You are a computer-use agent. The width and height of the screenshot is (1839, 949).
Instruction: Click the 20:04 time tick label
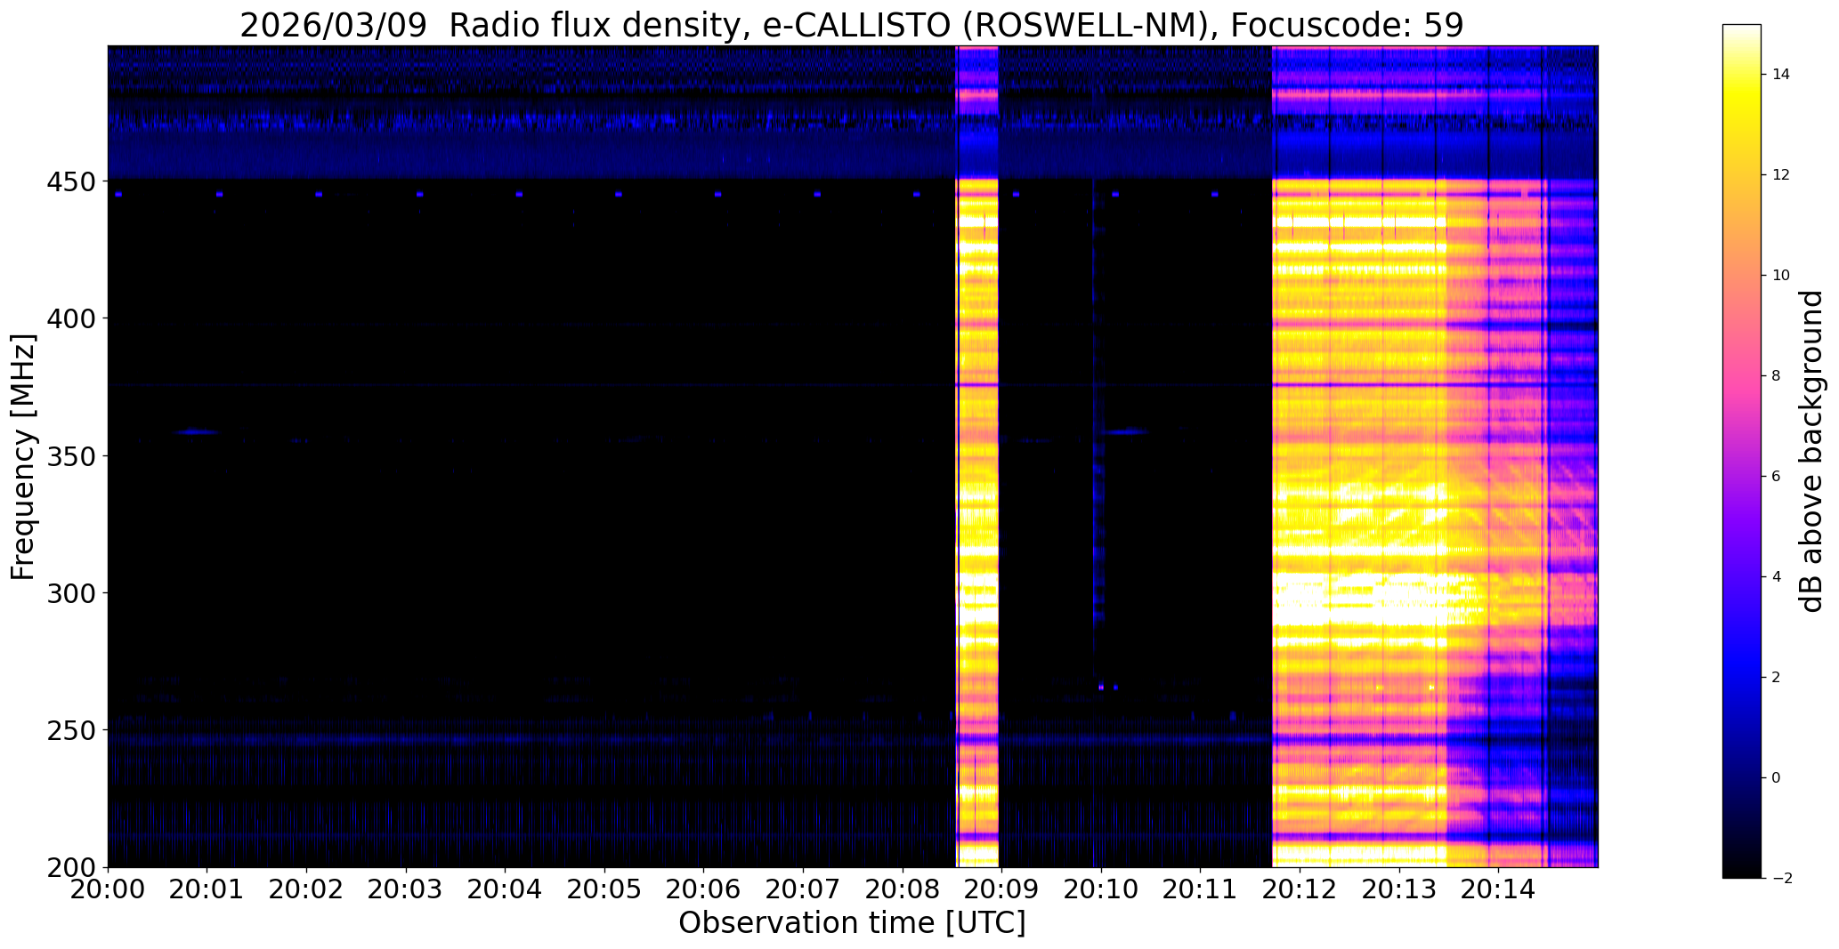click(x=506, y=888)
